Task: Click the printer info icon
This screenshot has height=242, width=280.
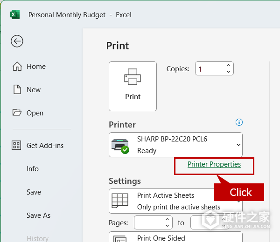Action: click(x=239, y=122)
